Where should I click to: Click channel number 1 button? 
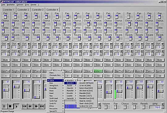[x=6, y=76]
